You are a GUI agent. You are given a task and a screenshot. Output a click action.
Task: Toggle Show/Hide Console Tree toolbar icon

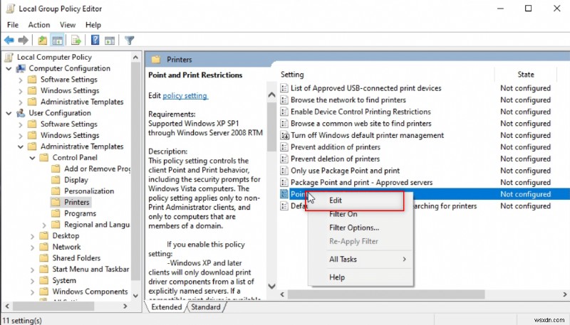pyautogui.click(x=58, y=41)
